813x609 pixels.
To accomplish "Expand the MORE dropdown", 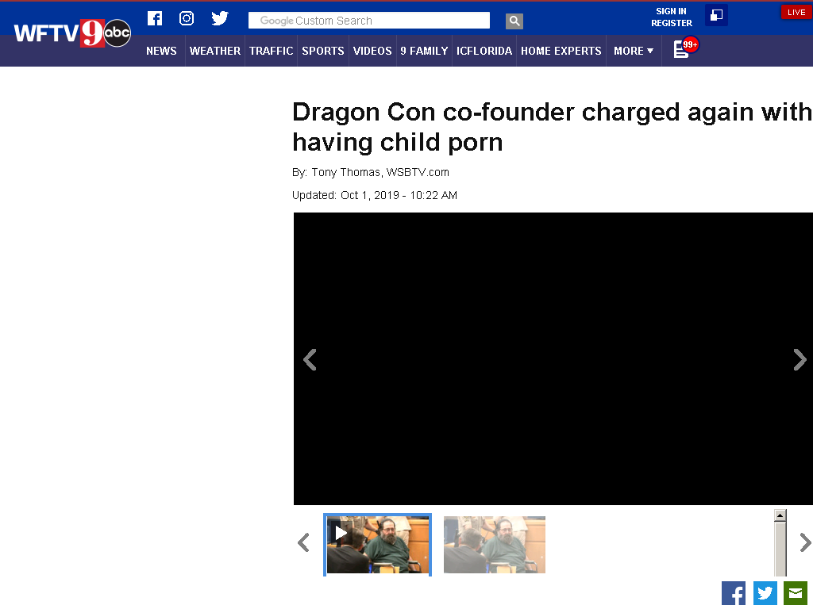I will [x=634, y=51].
